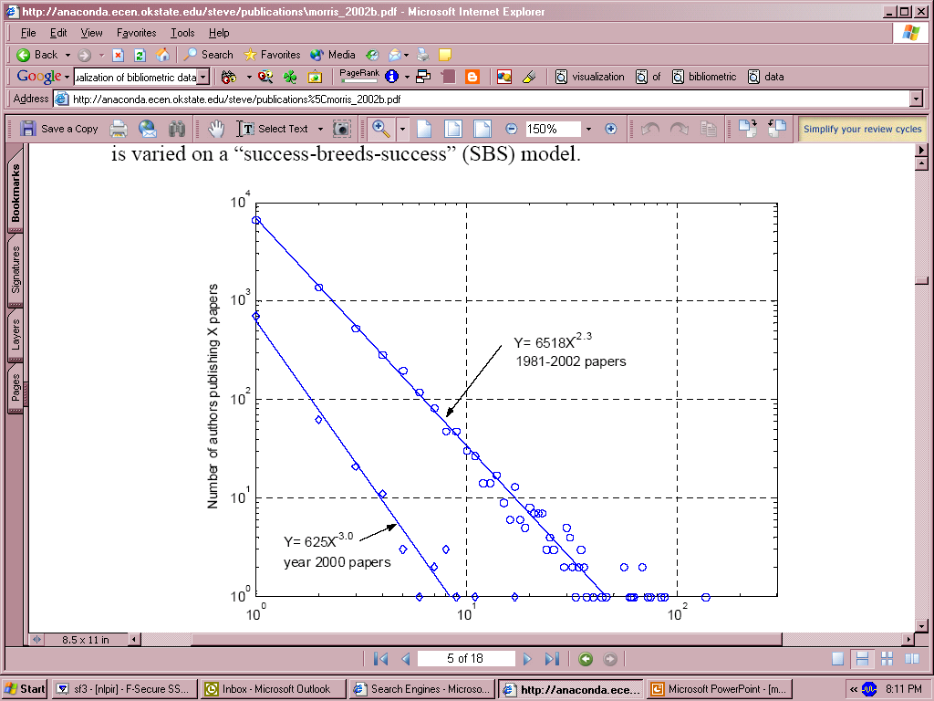
Task: Open the Select Text tool dropdown arrow
Action: (x=320, y=129)
